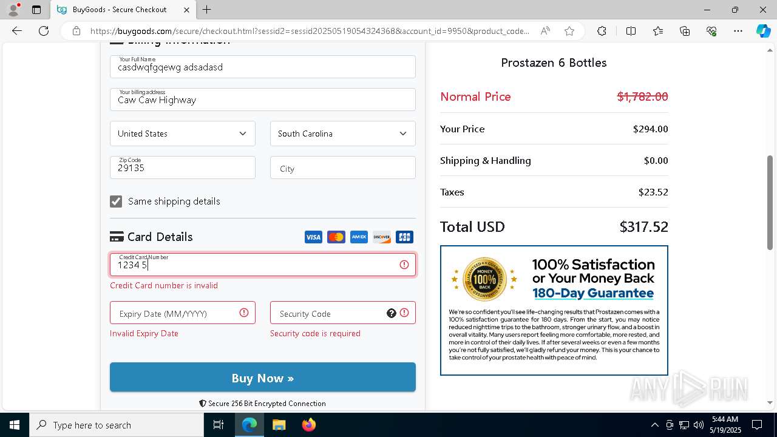Open Copilot sidebar
777x437 pixels.
coord(763,31)
